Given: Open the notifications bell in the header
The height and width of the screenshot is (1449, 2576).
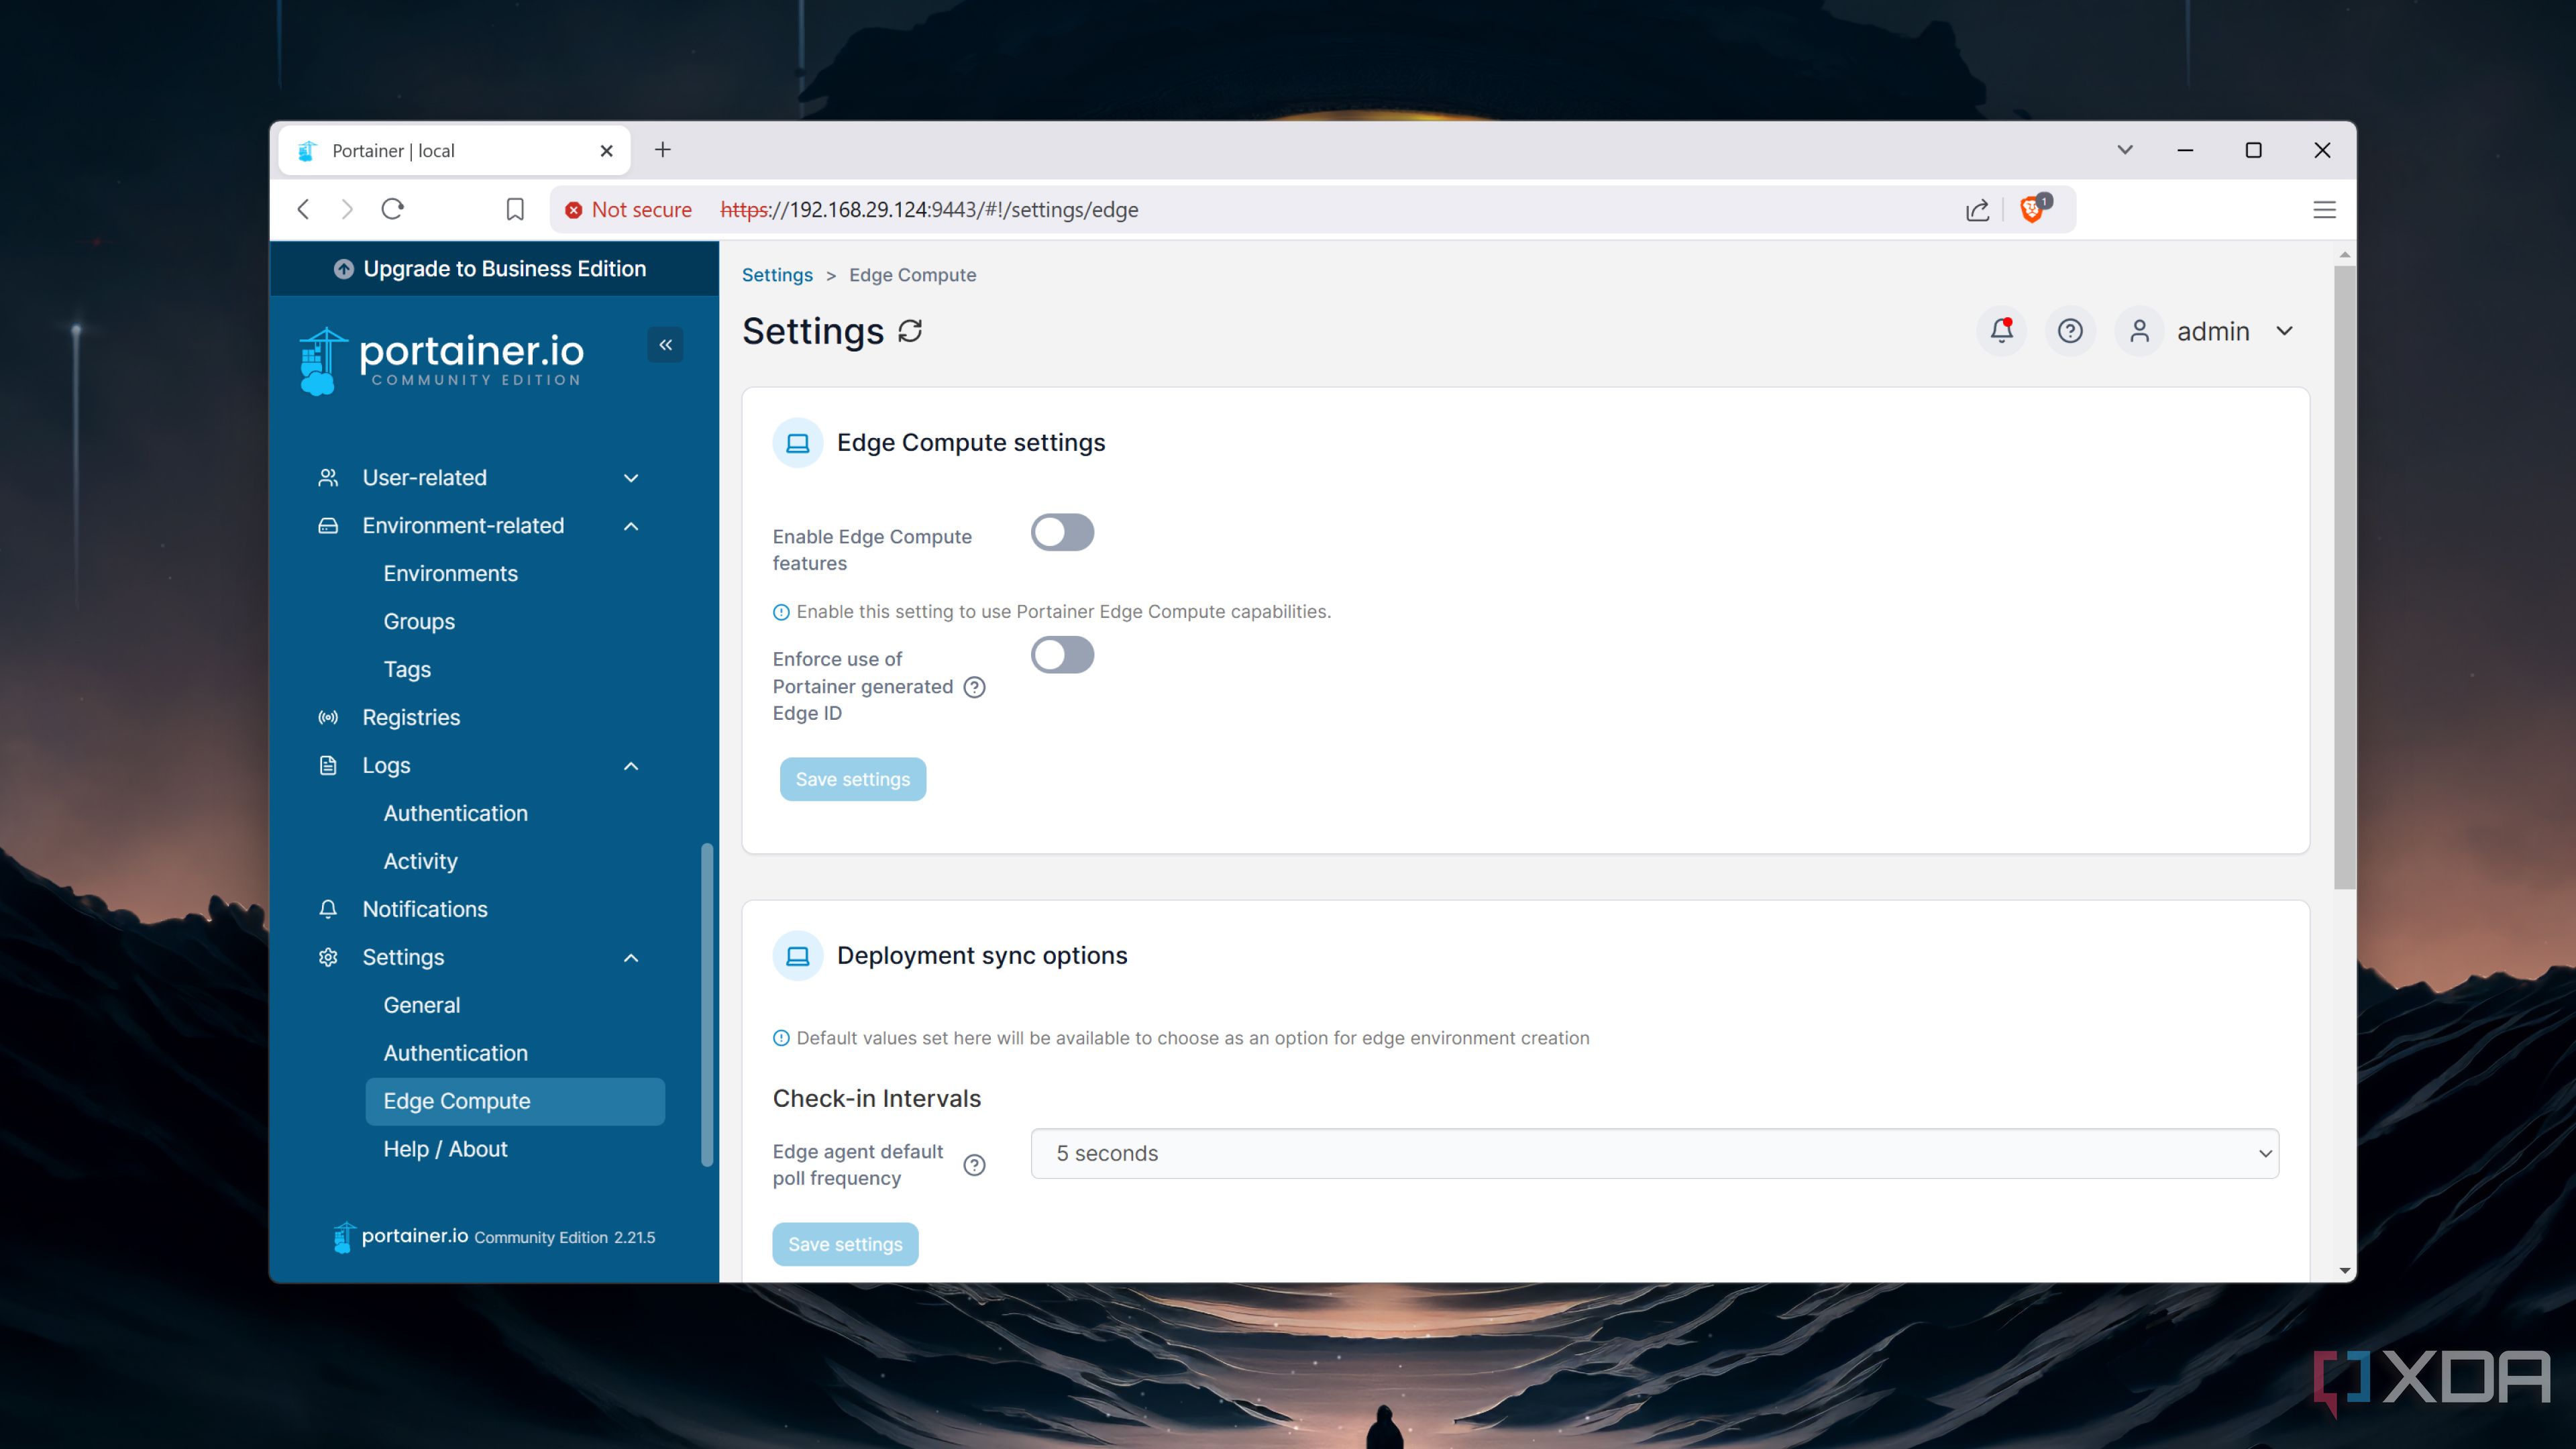Looking at the screenshot, I should [2001, 331].
